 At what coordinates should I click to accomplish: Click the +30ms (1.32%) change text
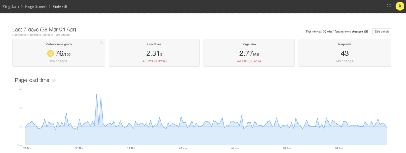point(154,61)
